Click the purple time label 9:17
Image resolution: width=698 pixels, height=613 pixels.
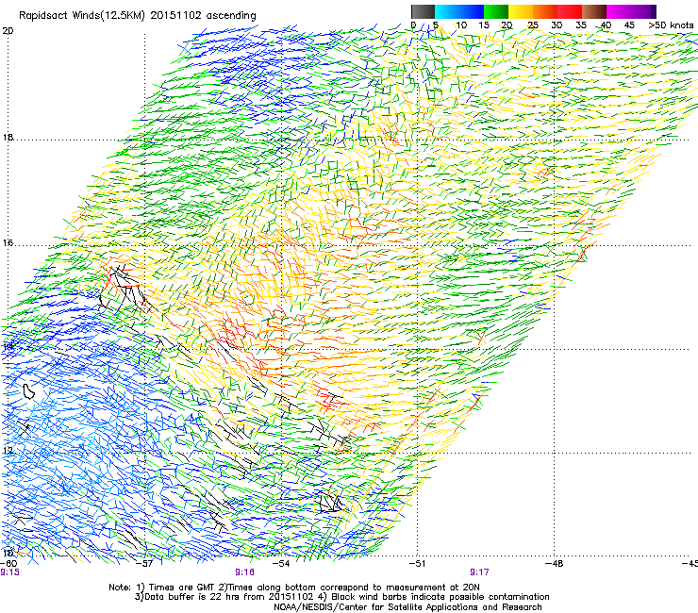pos(479,572)
